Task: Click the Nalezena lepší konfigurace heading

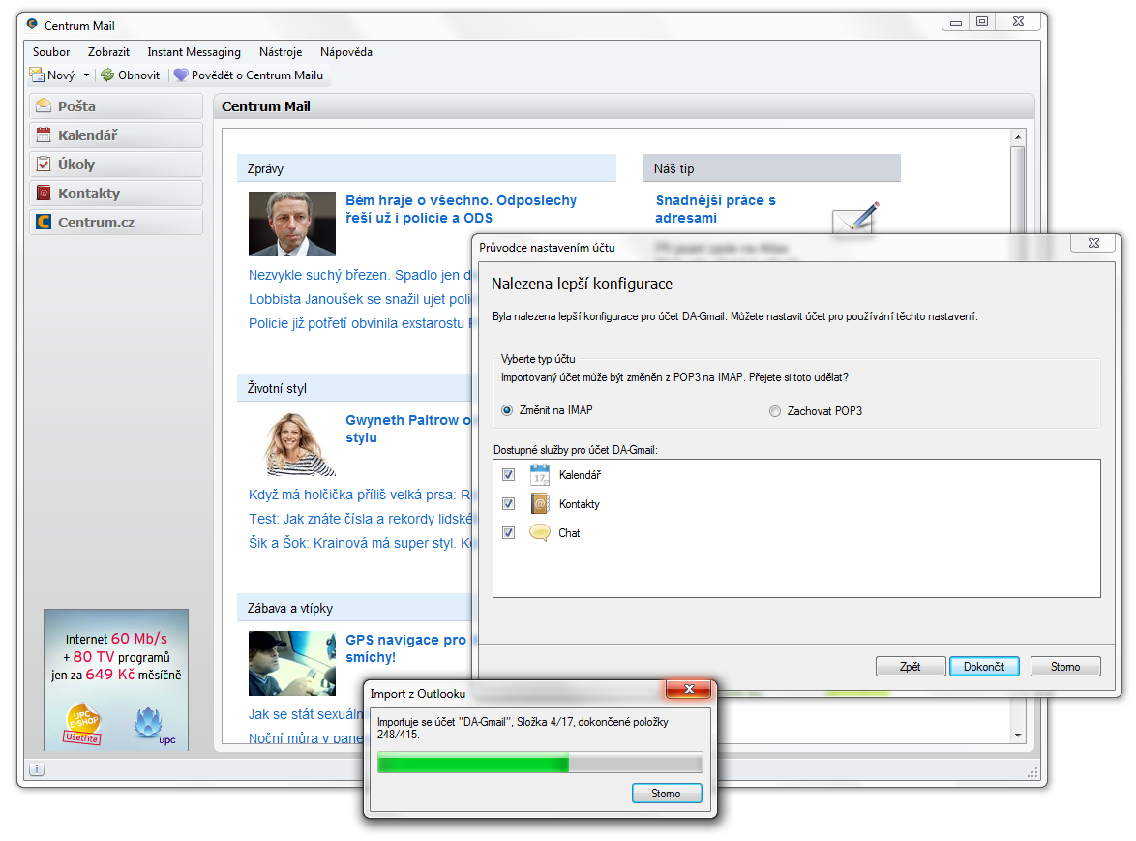Action: coord(582,284)
